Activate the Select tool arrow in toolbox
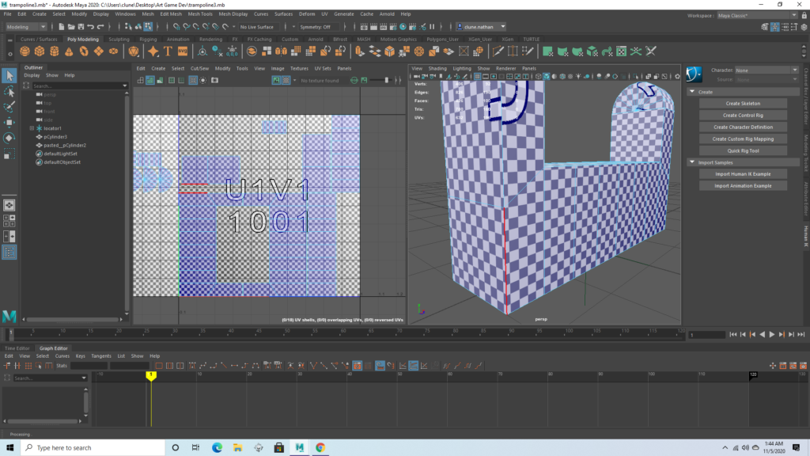Viewport: 810px width, 456px height. (9, 76)
